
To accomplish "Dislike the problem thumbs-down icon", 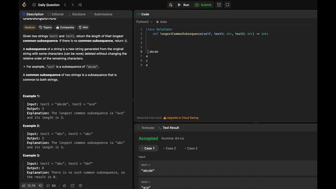I will 40,185.
